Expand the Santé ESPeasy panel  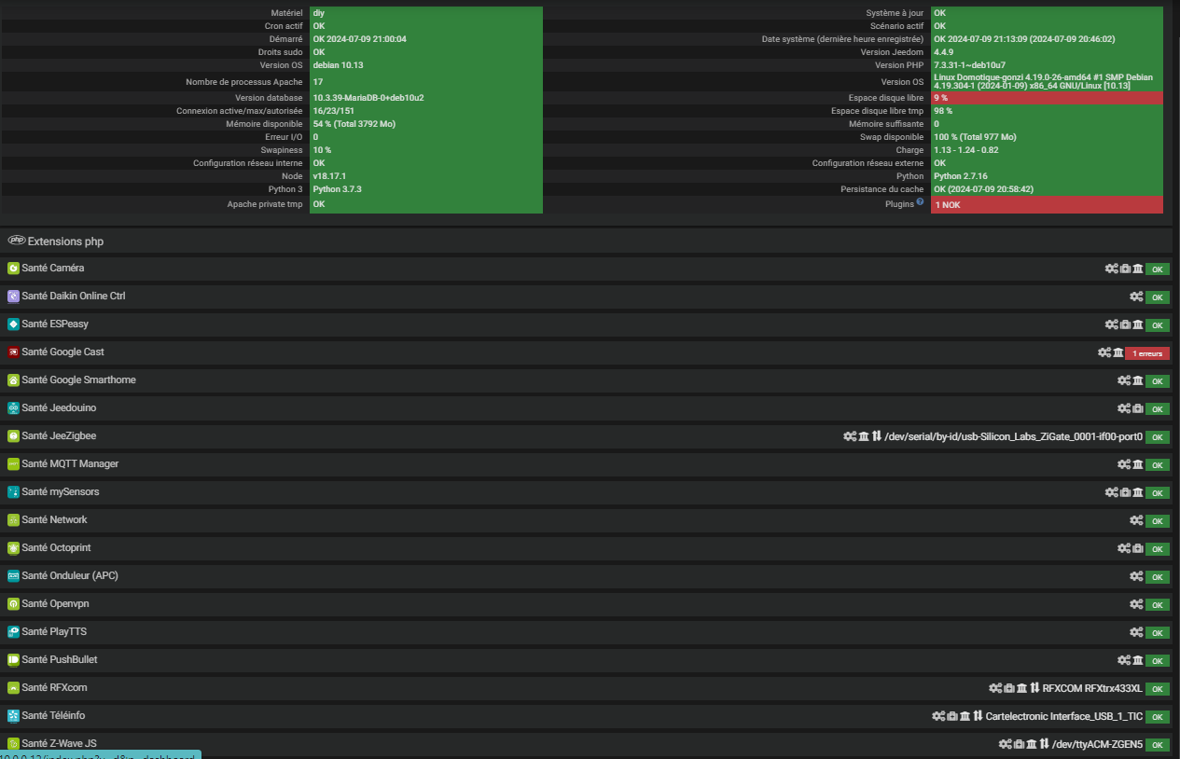pos(588,324)
